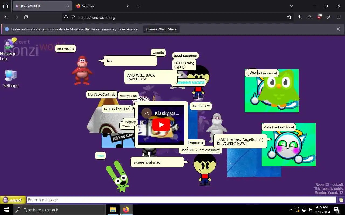Image resolution: width=345 pixels, height=215 pixels.
Task: Click the site padlock security icon
Action: point(73,17)
